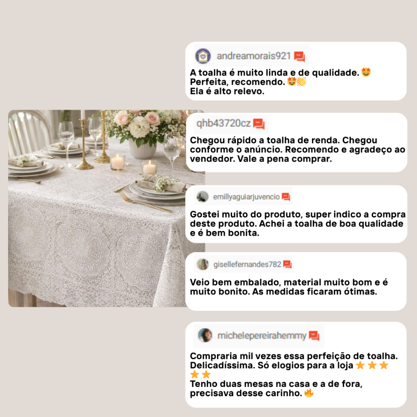Click chat icon beside gisellefernandes782
Image resolution: width=417 pixels, height=417 pixels.
(288, 264)
